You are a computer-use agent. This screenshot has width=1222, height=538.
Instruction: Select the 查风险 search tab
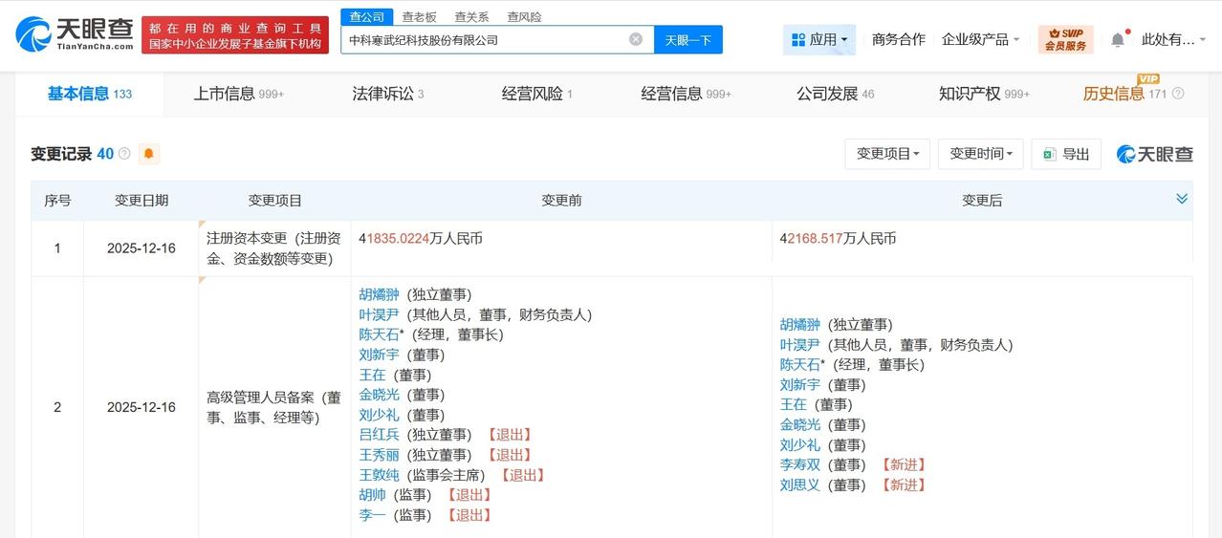point(524,16)
